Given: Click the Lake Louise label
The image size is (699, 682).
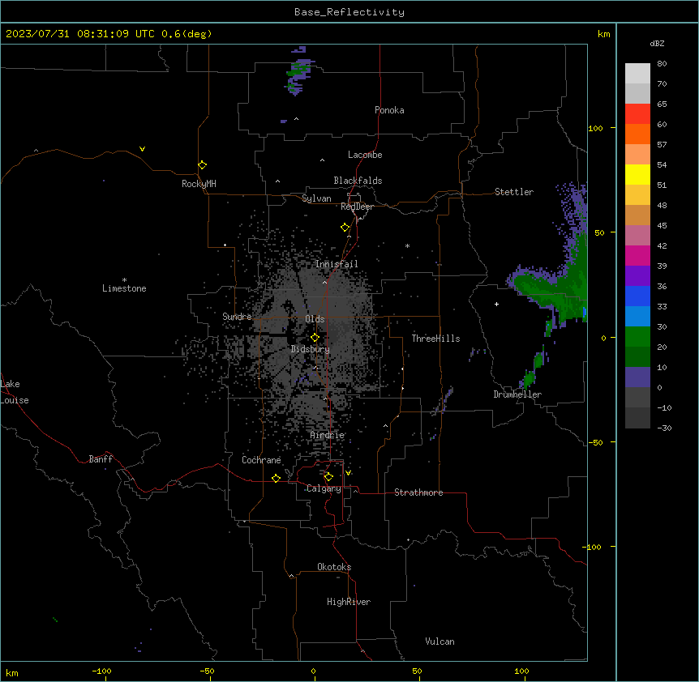Looking at the screenshot, I should [15, 392].
